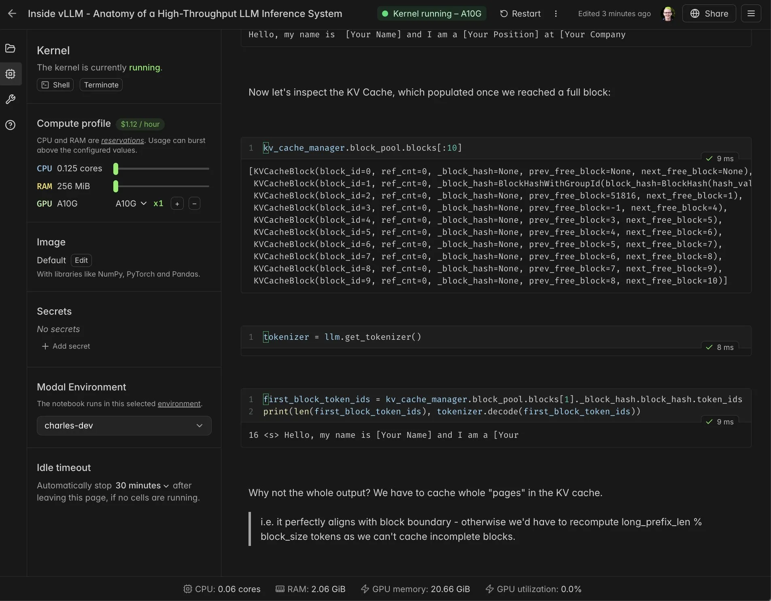
Task: Click the KVCacheBlock block_id=1 output line
Action: click(502, 183)
